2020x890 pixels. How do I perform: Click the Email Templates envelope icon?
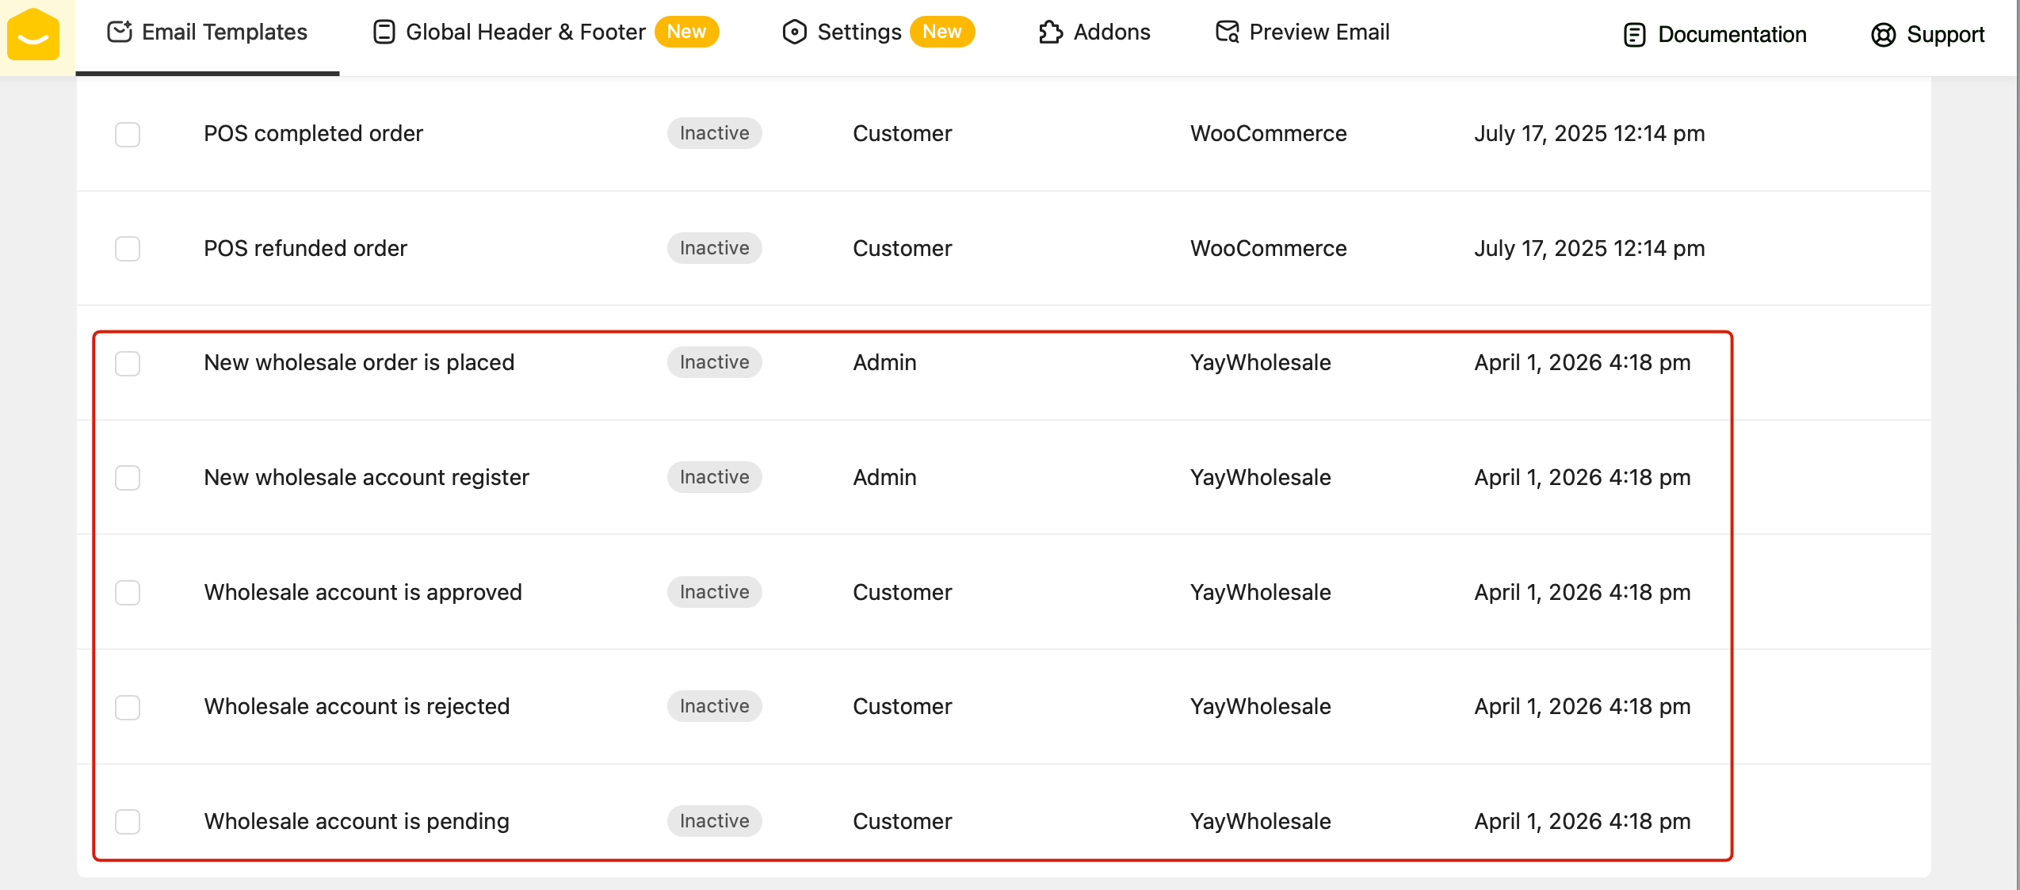click(119, 32)
